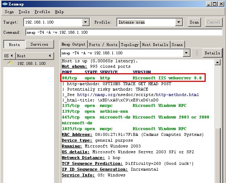
Task: Toggle the Hosts view button
Action: (14, 44)
